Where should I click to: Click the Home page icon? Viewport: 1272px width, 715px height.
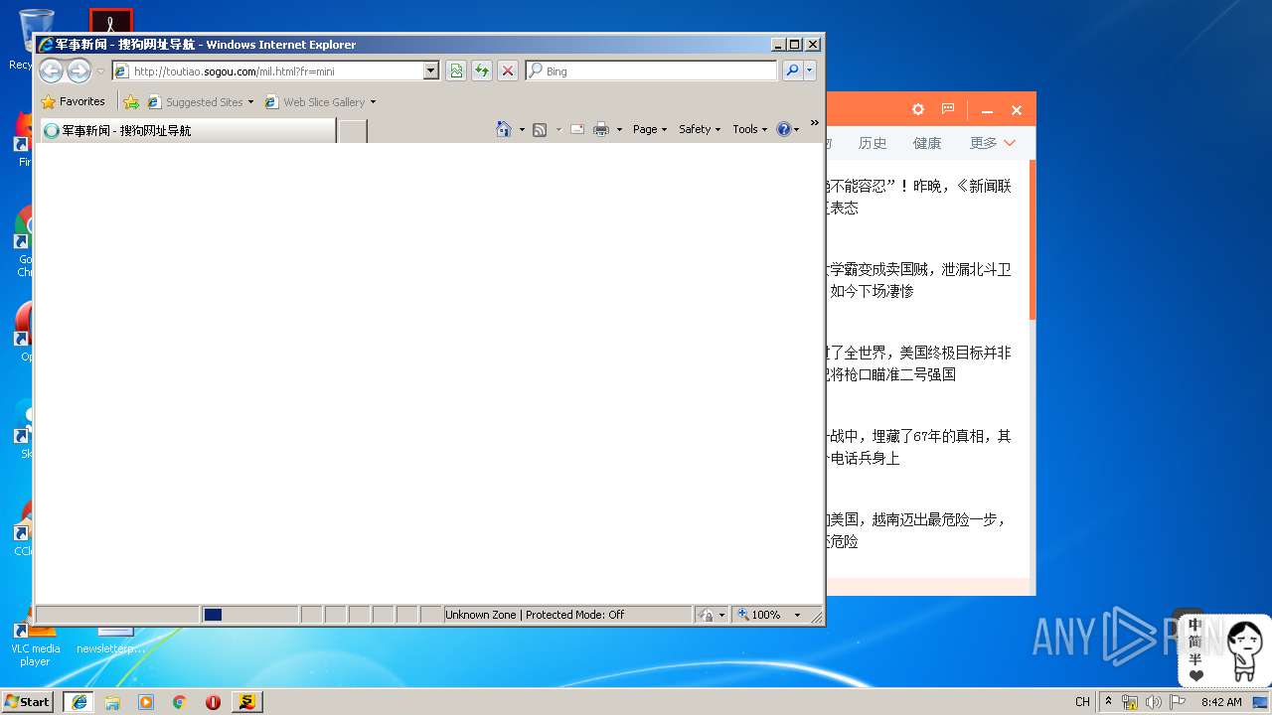[504, 129]
